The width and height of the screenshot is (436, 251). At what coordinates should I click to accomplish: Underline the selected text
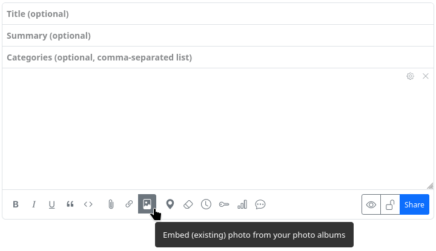52,204
